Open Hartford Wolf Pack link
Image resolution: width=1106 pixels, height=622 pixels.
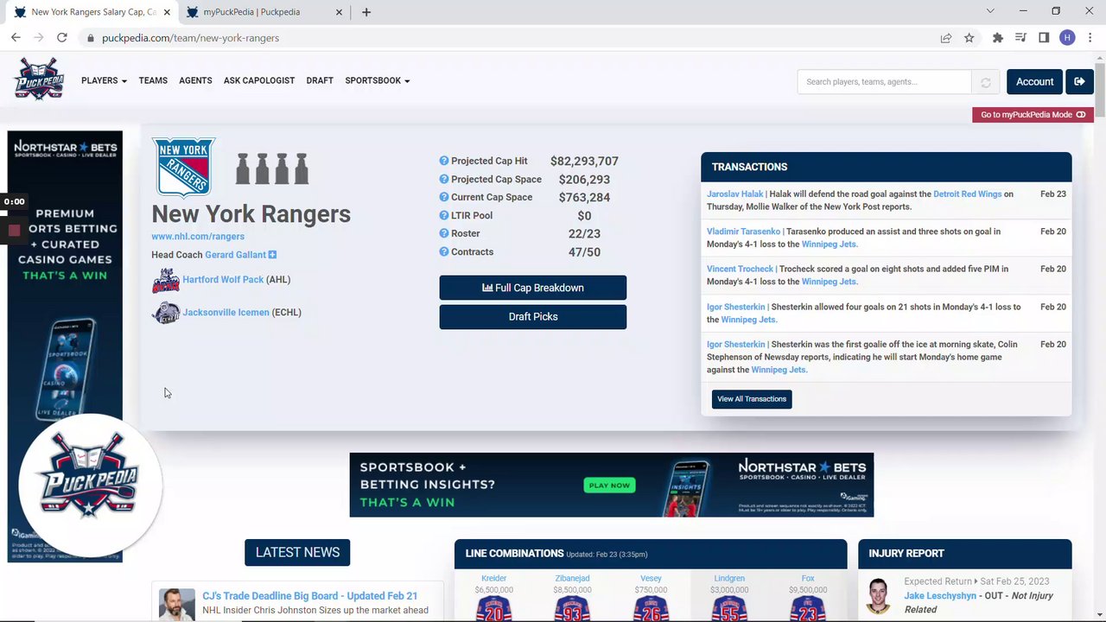223,280
